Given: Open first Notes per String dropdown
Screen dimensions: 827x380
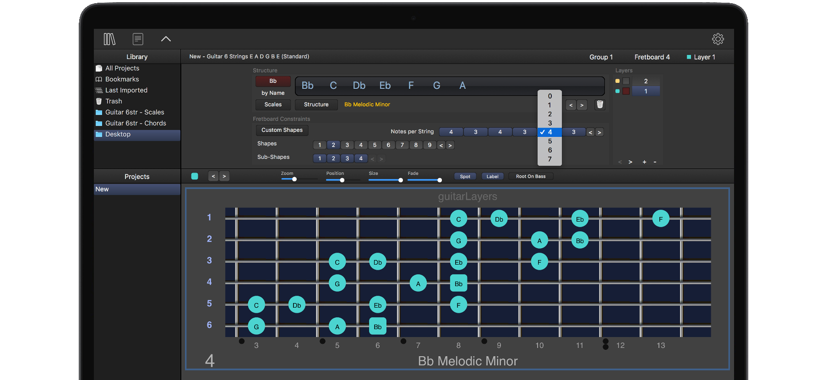Looking at the screenshot, I should pos(451,132).
